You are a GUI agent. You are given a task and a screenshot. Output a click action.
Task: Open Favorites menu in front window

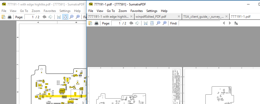point(137,11)
